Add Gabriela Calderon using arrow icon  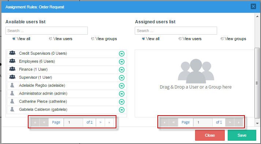(122, 110)
